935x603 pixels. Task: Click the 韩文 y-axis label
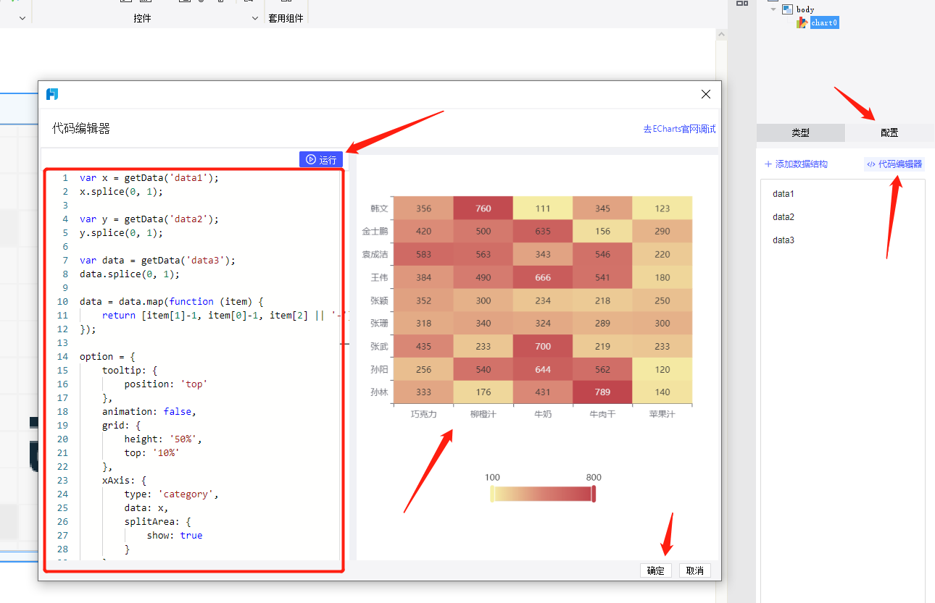click(x=379, y=208)
